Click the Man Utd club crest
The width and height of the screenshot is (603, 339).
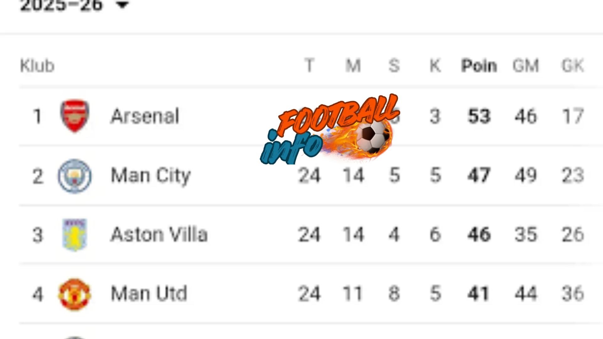tap(74, 294)
